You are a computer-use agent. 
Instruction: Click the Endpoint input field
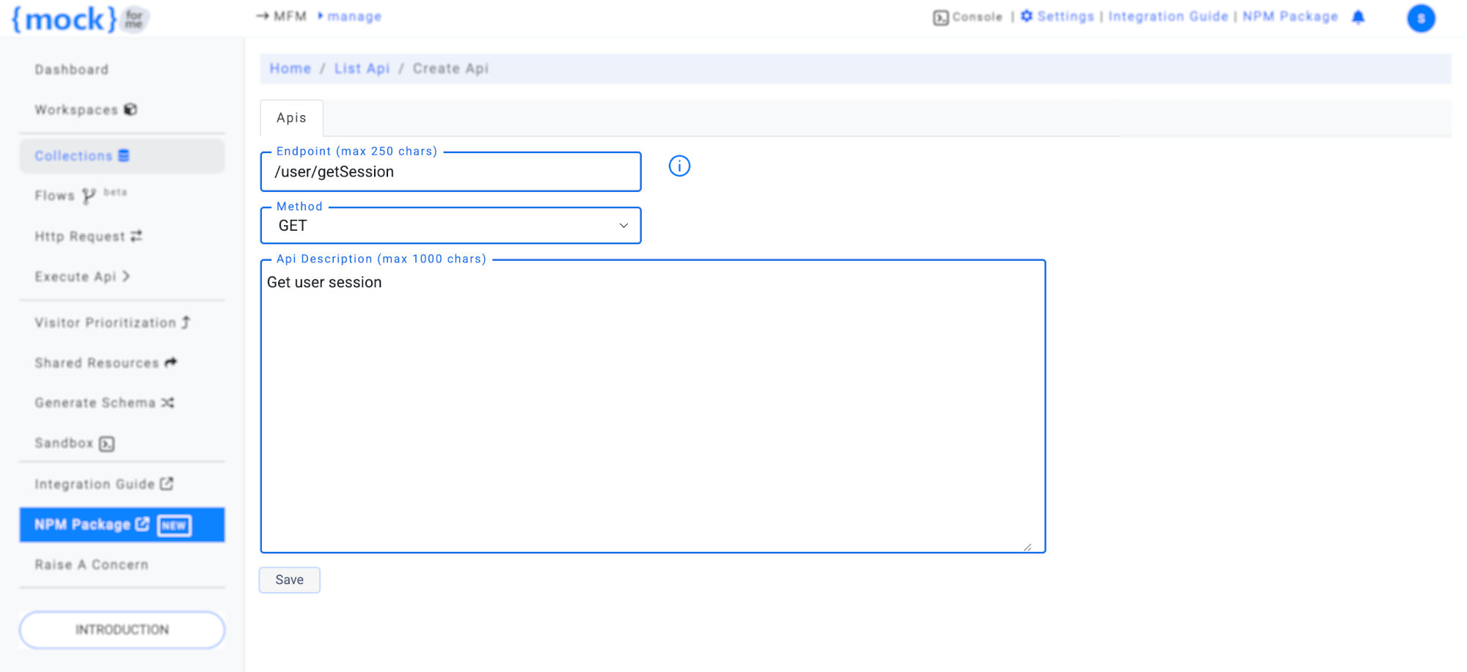point(451,172)
